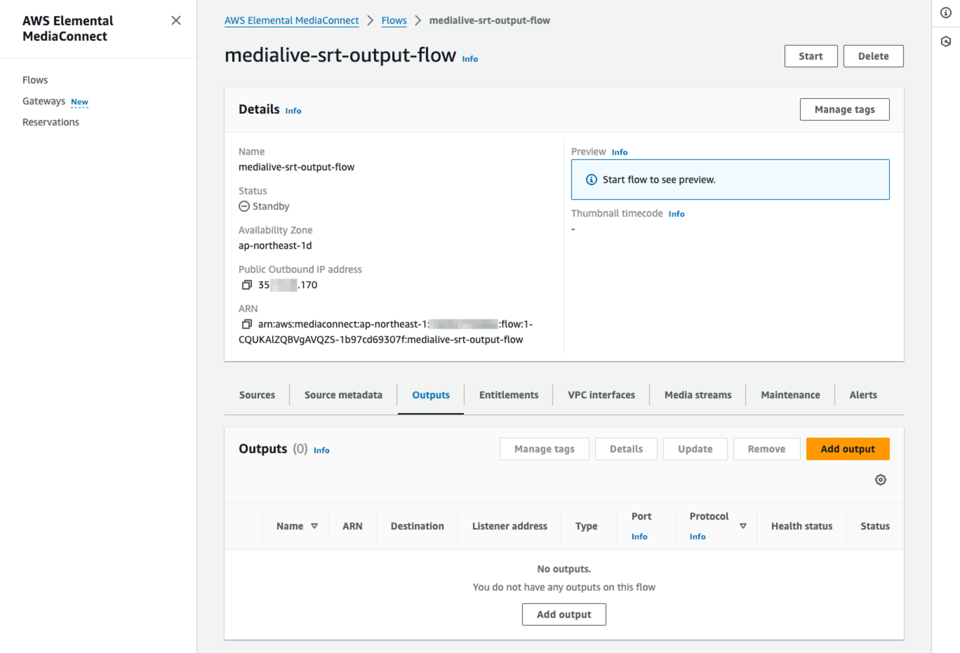Click Manage tags in Outputs panel

coord(544,449)
